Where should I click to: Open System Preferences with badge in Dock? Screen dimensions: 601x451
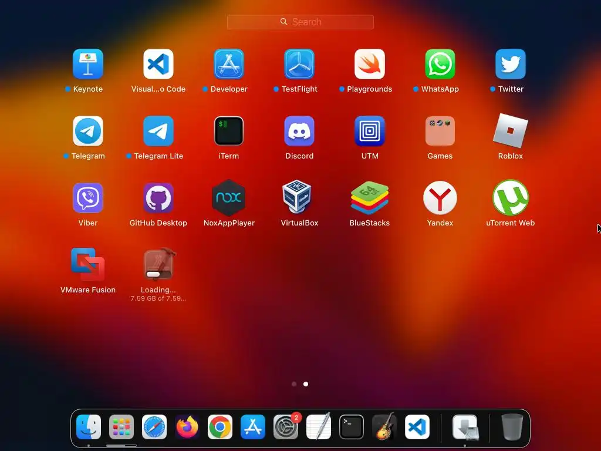coord(286,427)
